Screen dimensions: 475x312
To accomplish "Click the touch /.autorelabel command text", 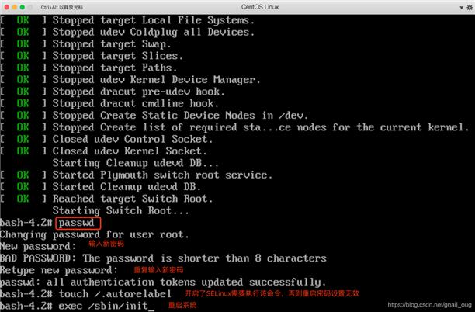I will pos(115,294).
